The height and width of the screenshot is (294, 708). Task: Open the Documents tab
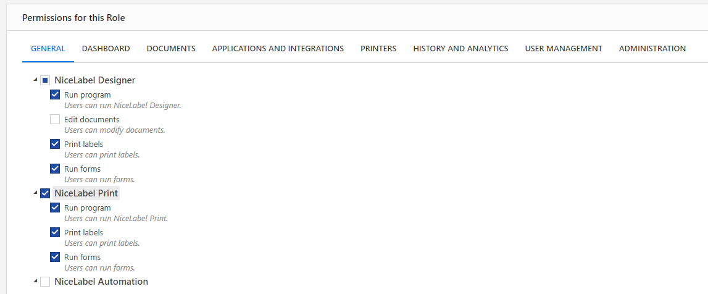click(x=171, y=49)
